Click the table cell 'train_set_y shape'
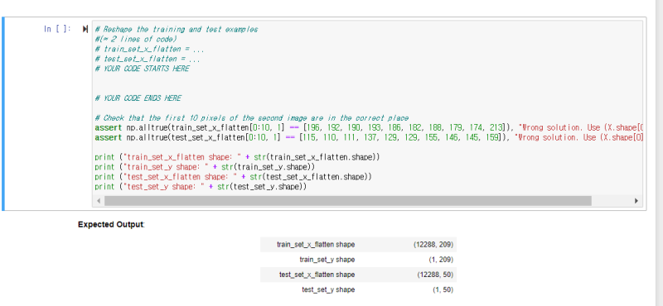This screenshot has width=663, height=306. coord(327,260)
